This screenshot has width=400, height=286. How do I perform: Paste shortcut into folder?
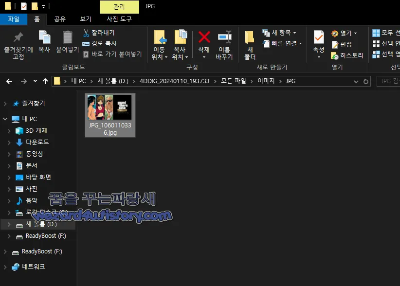click(112, 54)
